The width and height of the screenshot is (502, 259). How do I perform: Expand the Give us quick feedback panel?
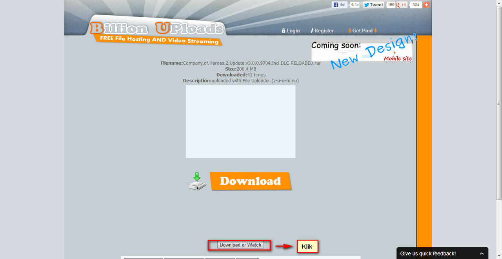pos(482,254)
